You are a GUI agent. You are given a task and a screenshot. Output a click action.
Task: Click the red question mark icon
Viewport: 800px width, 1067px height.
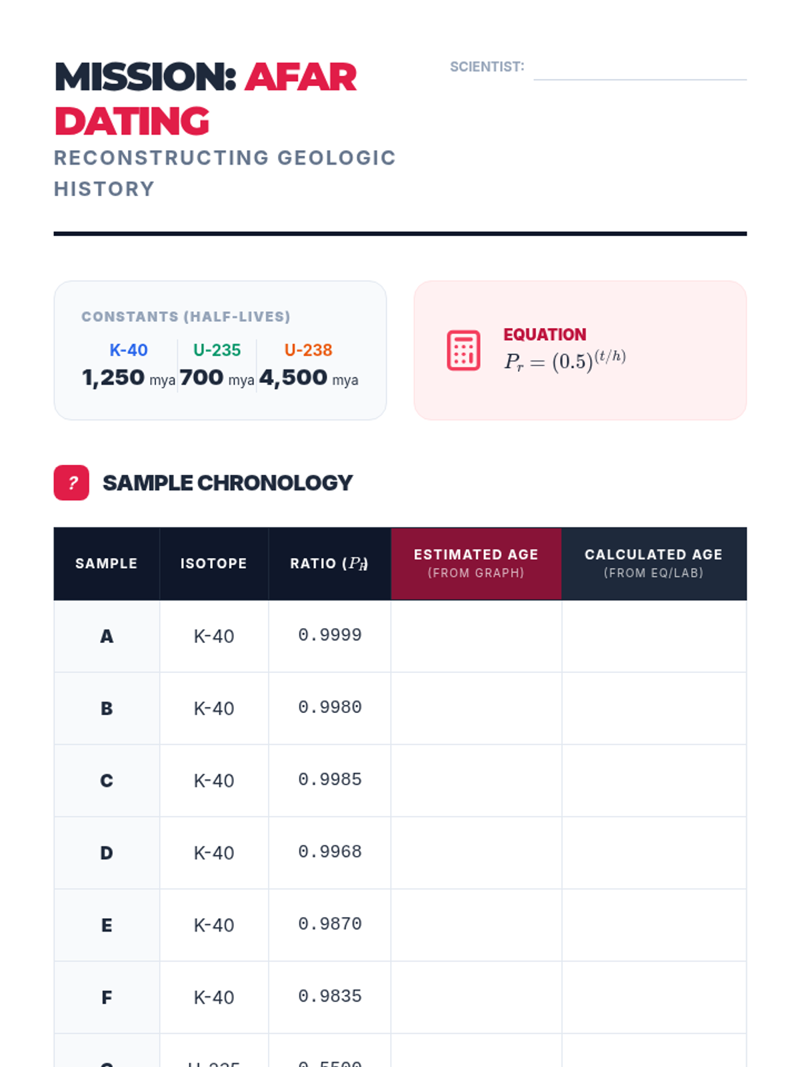(x=71, y=483)
